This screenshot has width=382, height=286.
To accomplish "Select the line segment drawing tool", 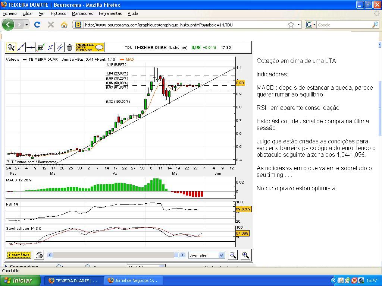I will (x=50, y=47).
